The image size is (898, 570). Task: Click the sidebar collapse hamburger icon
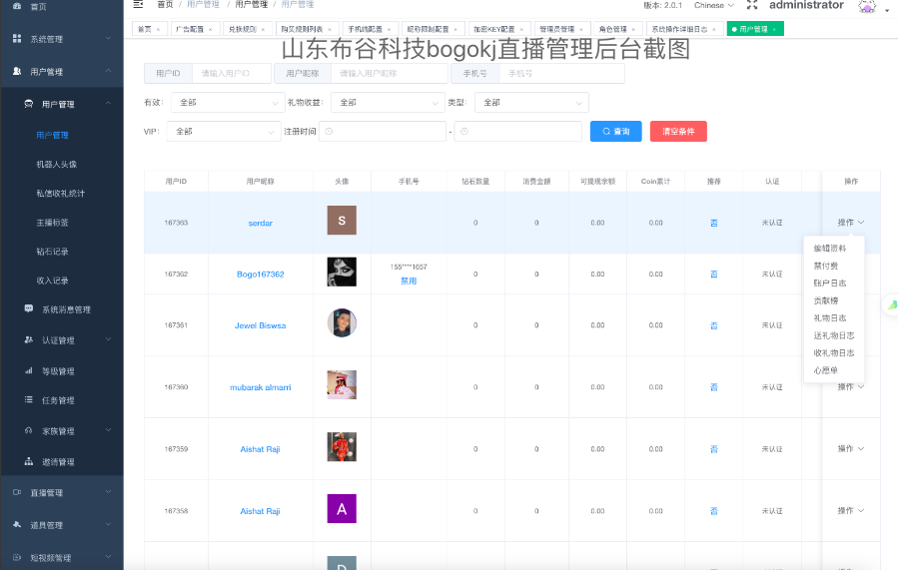[138, 4]
